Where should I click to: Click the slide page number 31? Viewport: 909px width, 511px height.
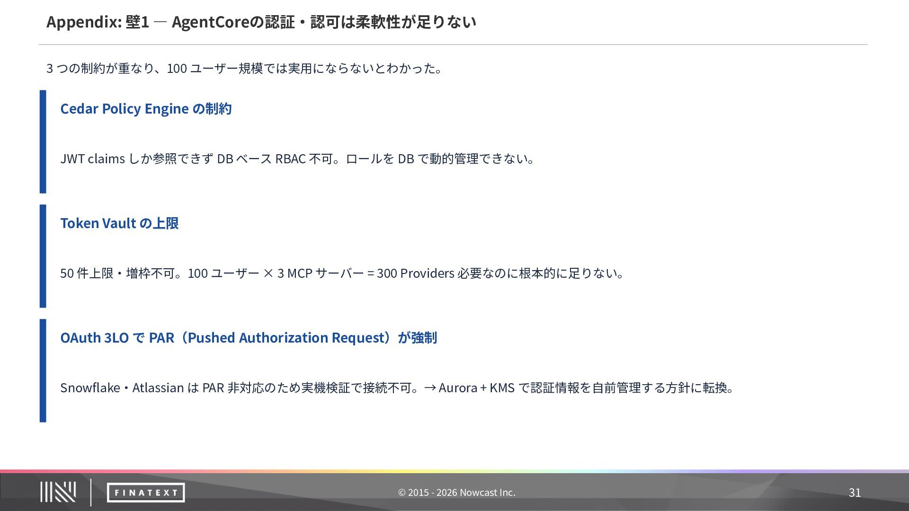tap(855, 493)
